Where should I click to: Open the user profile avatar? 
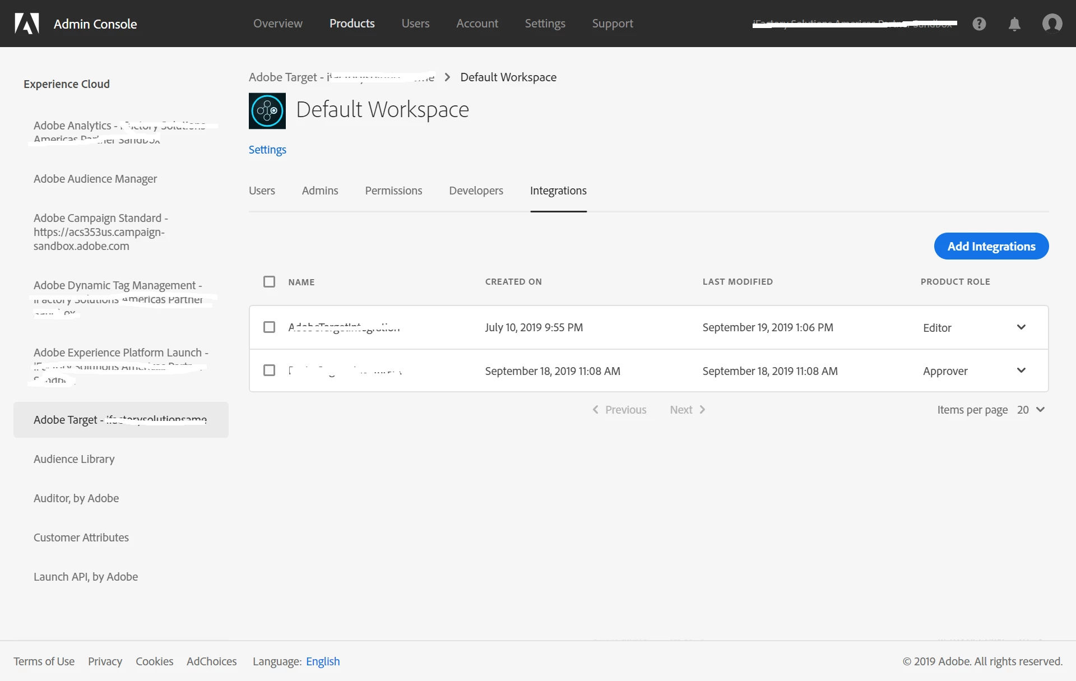pos(1052,24)
